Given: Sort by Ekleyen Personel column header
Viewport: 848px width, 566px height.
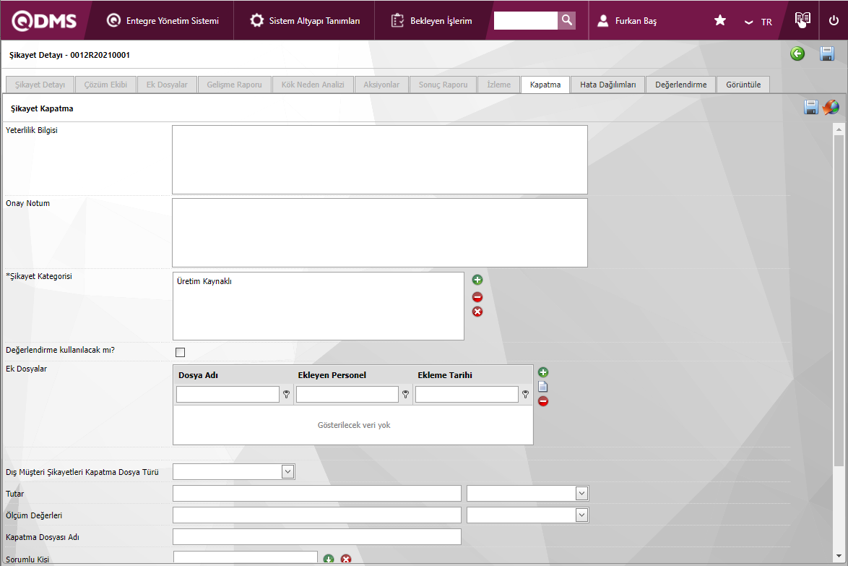Looking at the screenshot, I should pyautogui.click(x=332, y=375).
